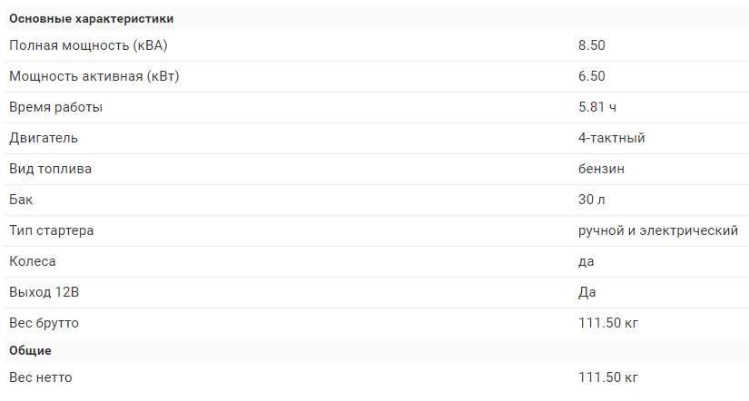Click the "Полная мощность (кВА)" label
This screenshot has height=401, width=749.
click(x=88, y=45)
